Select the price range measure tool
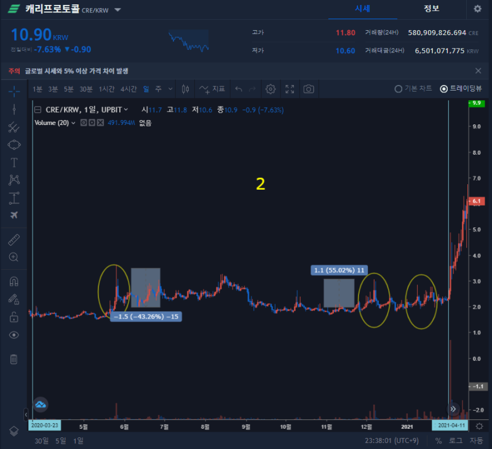The image size is (492, 449). pyautogui.click(x=14, y=198)
